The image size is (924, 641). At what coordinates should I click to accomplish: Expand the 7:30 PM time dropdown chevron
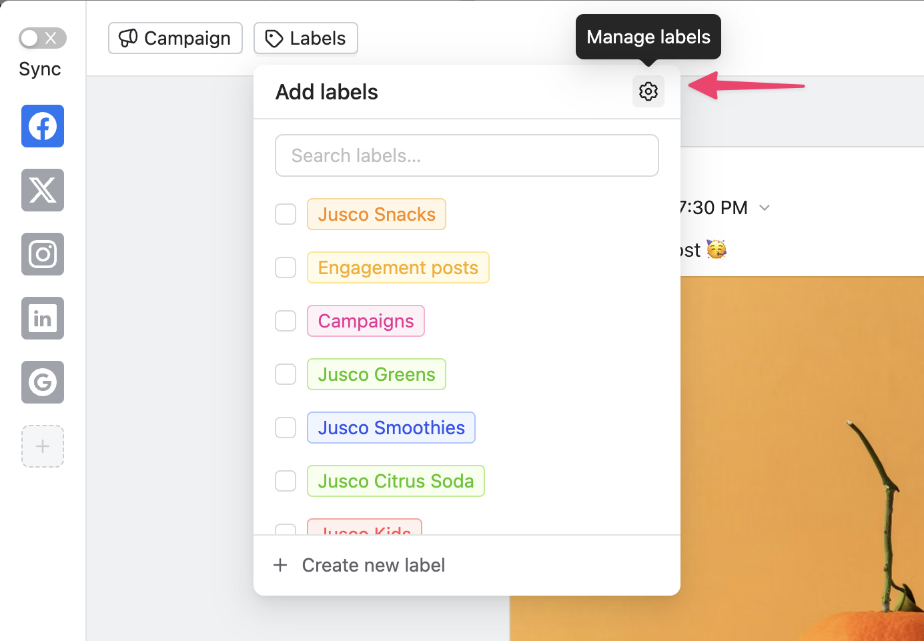765,207
